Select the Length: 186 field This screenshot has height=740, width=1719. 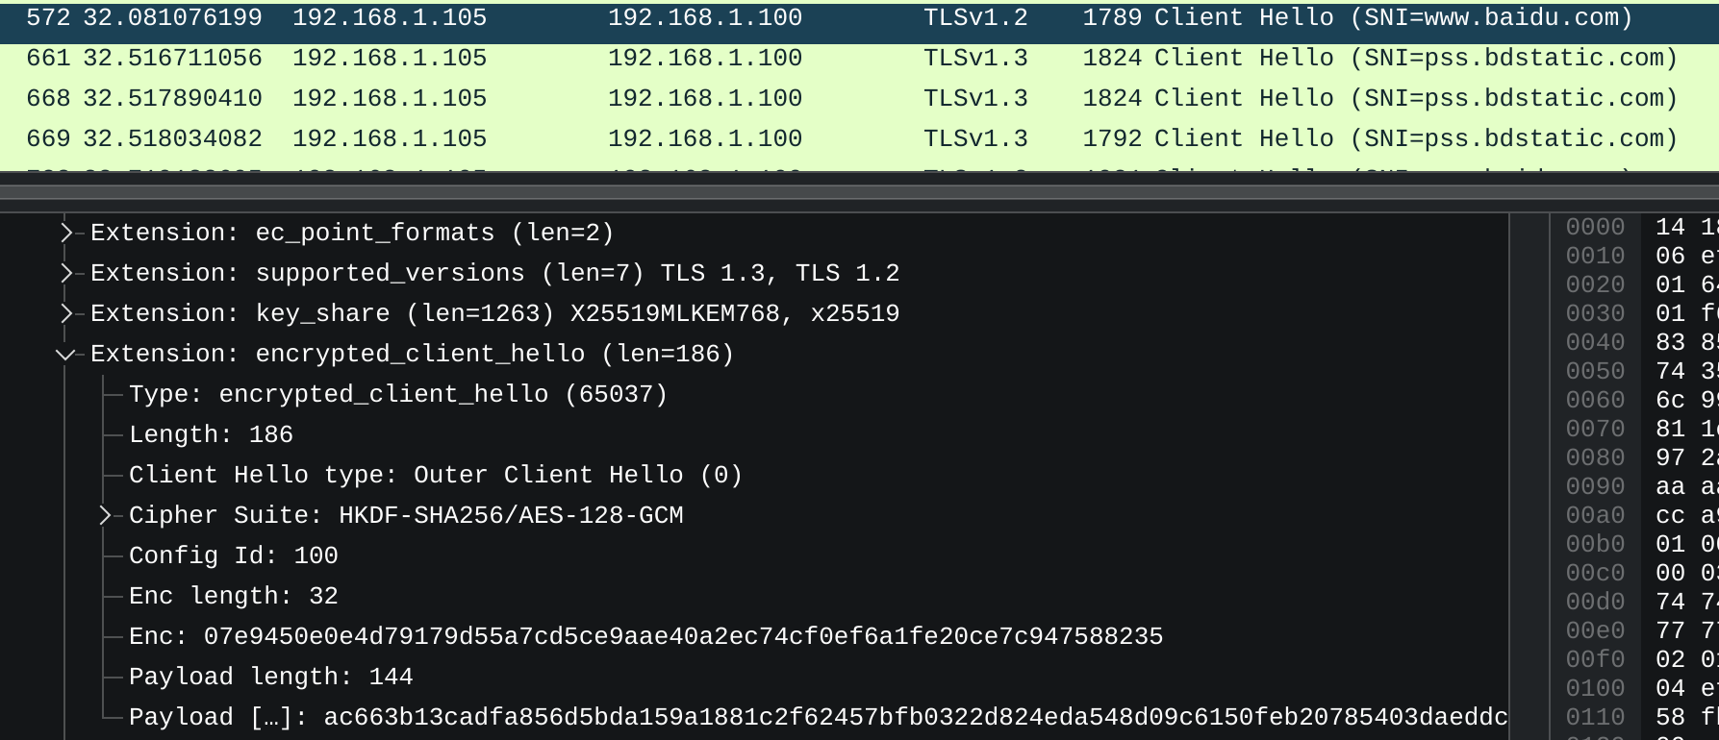pyautogui.click(x=211, y=434)
